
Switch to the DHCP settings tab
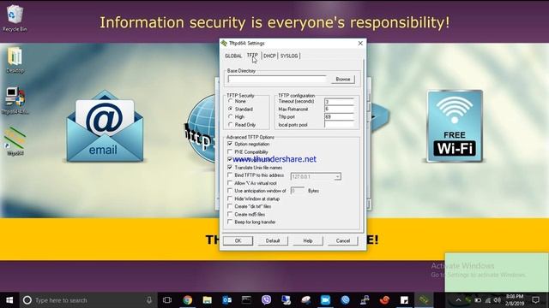click(x=269, y=56)
